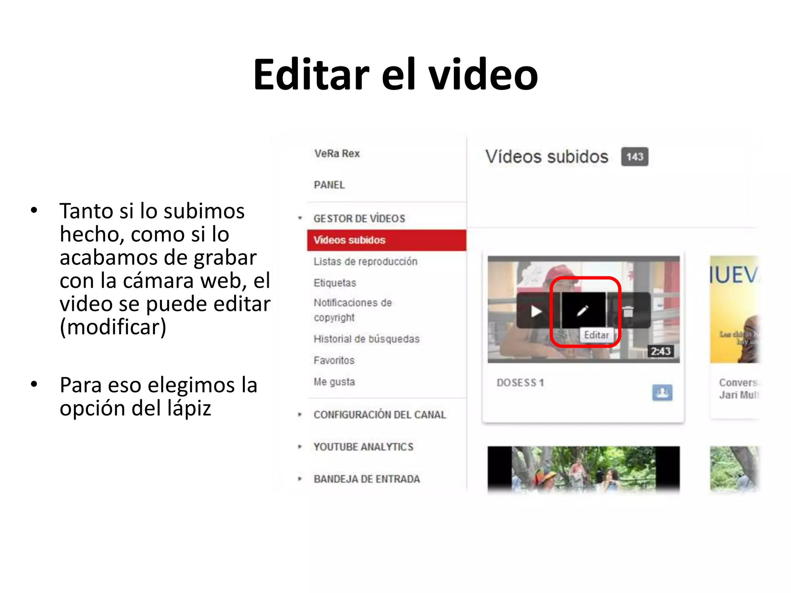Click the blue share icon under DOSESS 1
The height and width of the screenshot is (593, 791).
pos(662,393)
